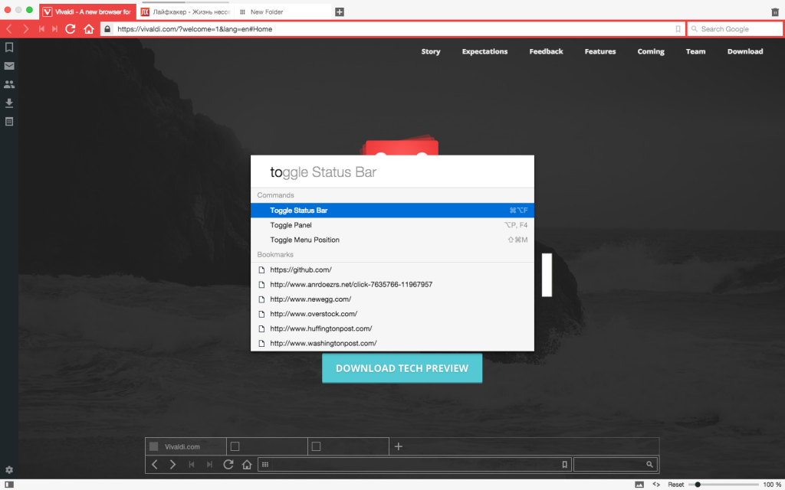Click the address bar URL field
Screen dimensions: 785x490
(392, 29)
